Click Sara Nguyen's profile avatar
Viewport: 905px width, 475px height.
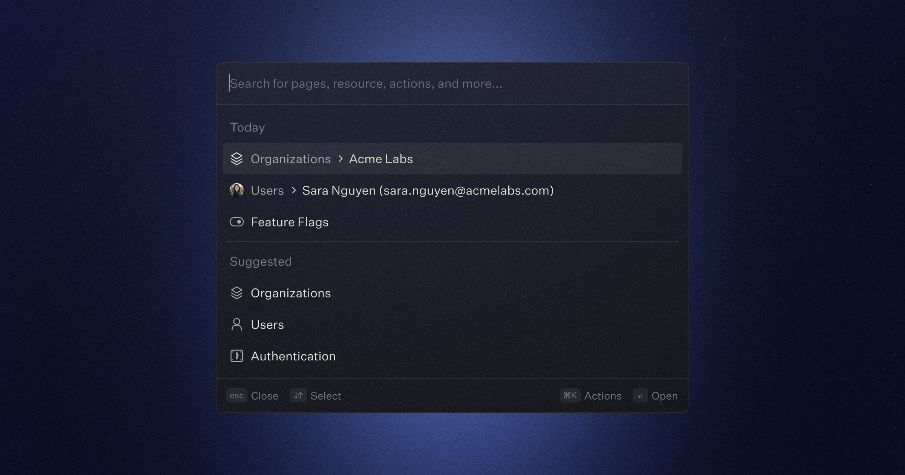[238, 190]
